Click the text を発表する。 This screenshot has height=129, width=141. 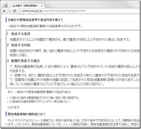pos(18,71)
